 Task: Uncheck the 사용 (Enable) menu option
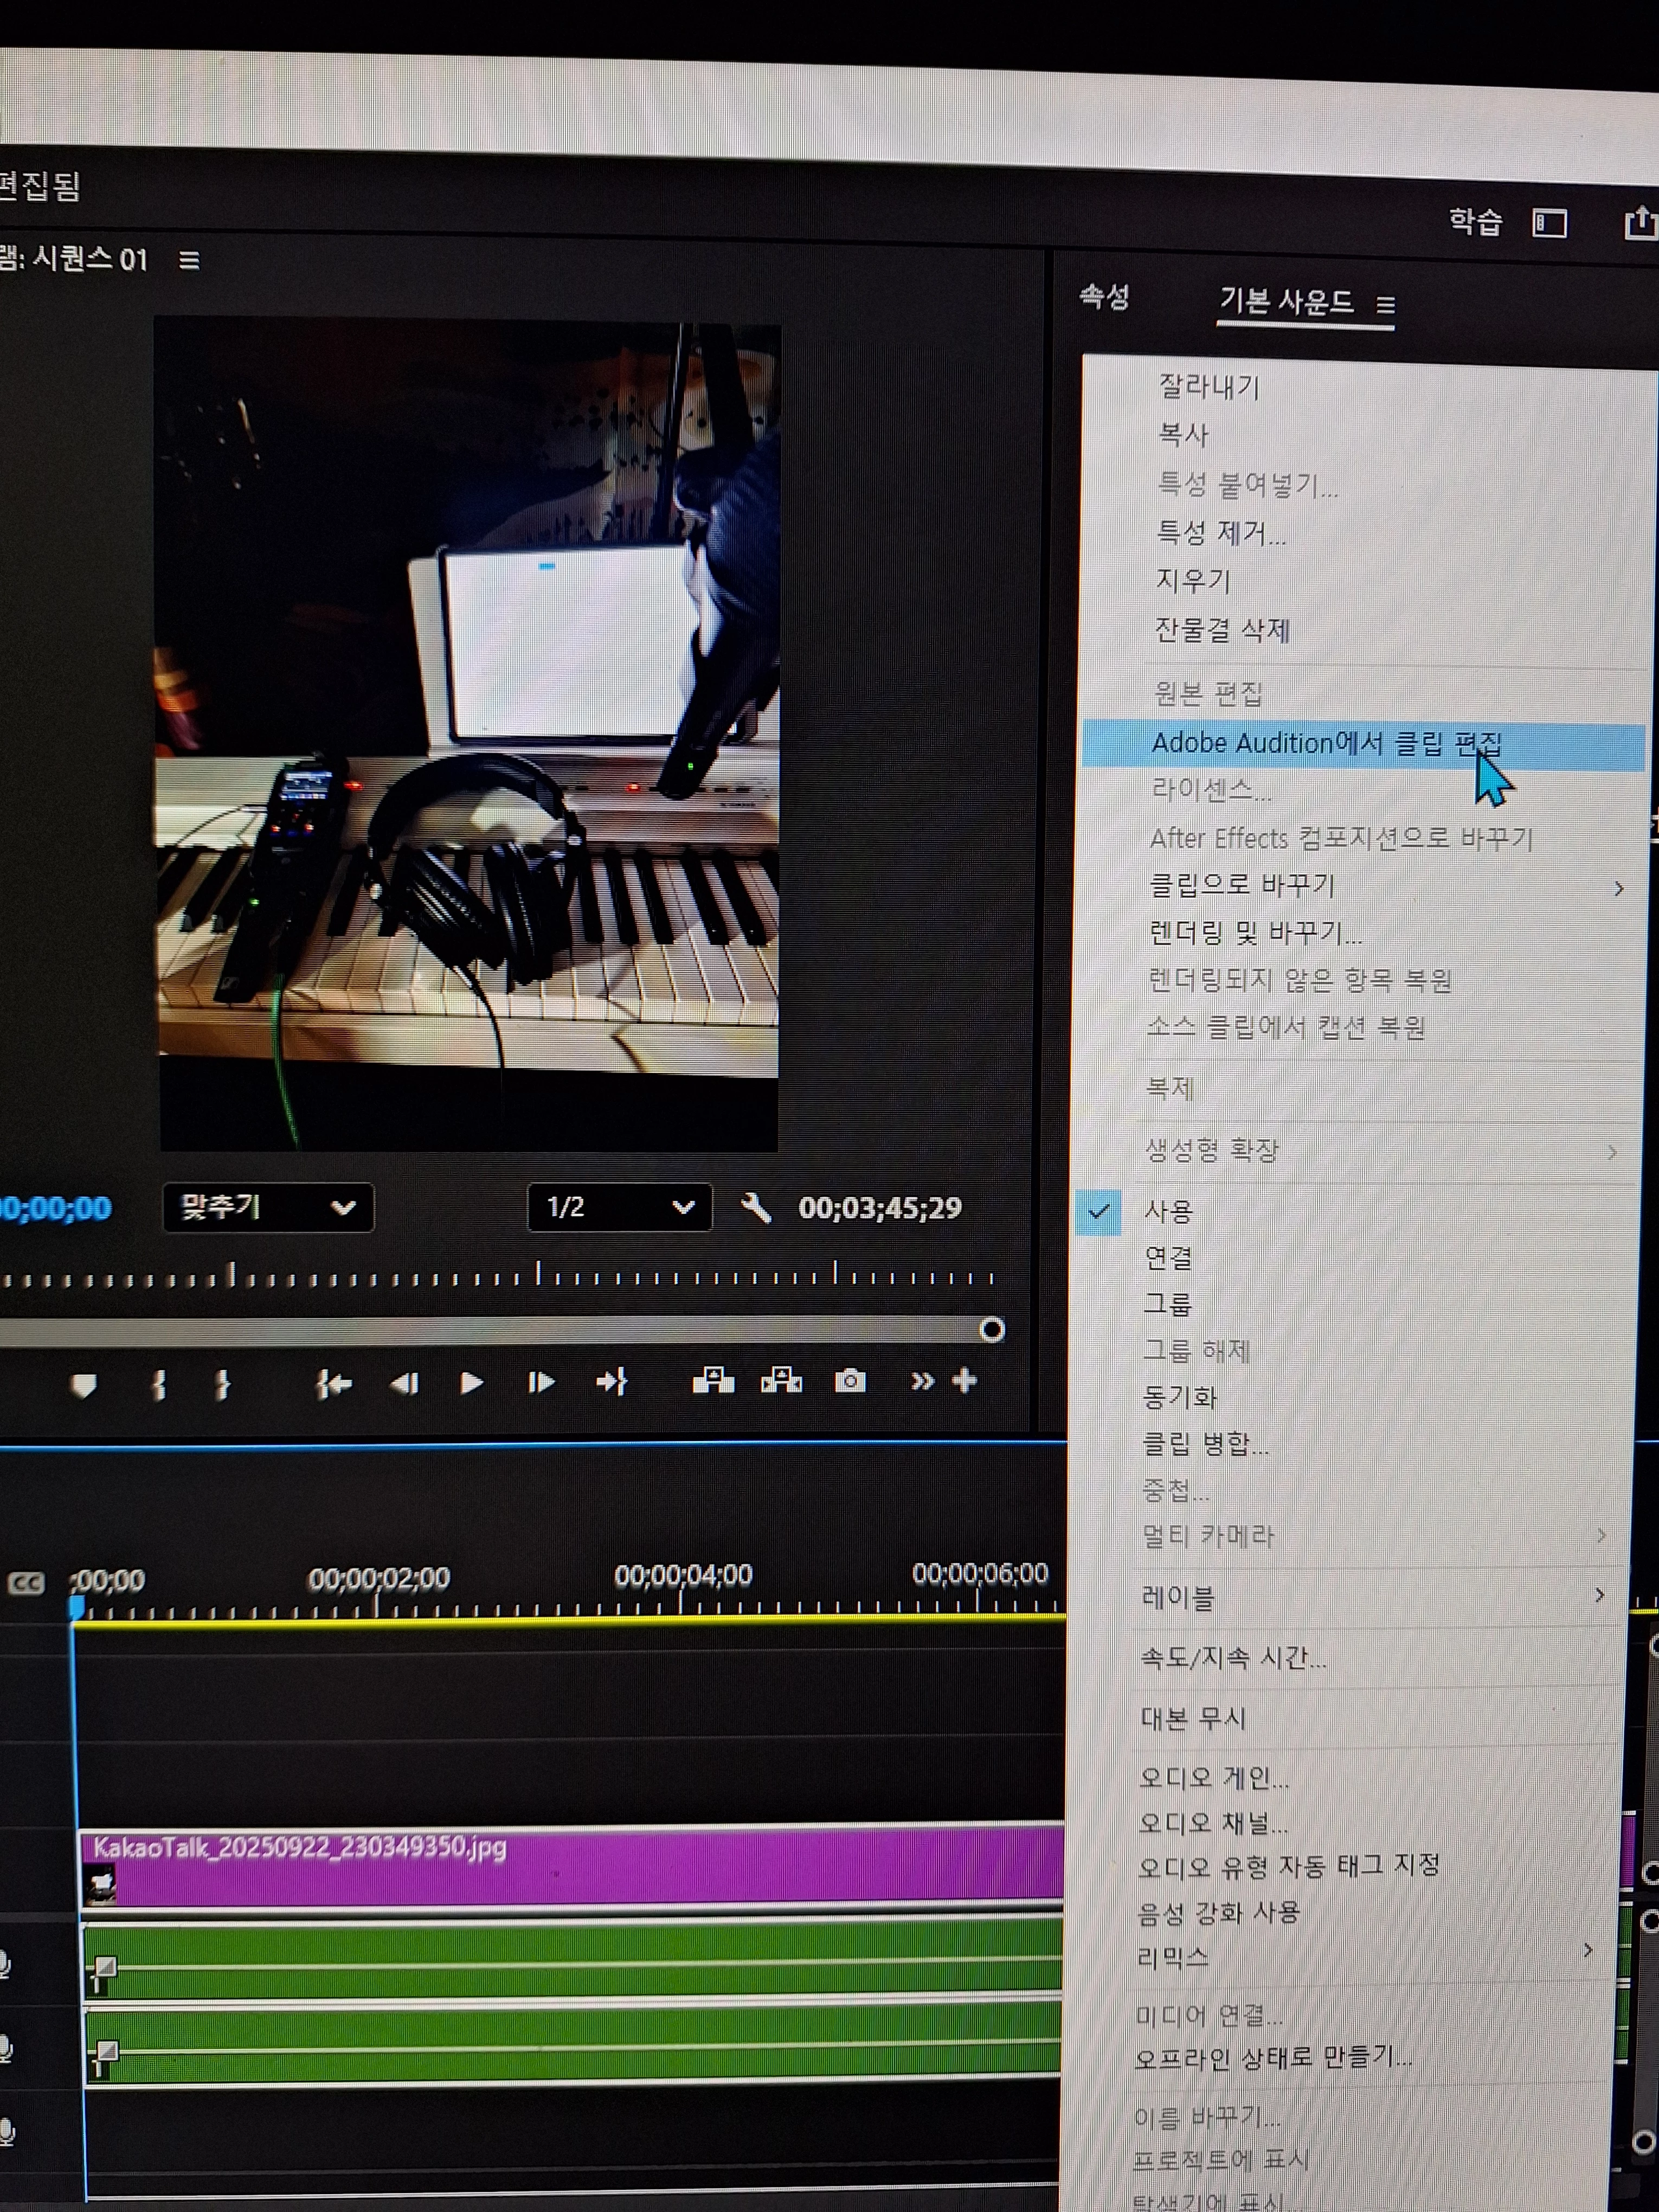[x=1168, y=1211]
